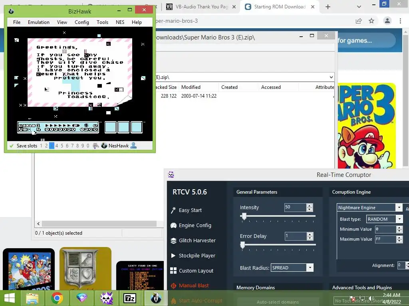The width and height of the screenshot is (409, 306).
Task: Click the grey bird status icon in BizHawk
Action: tap(96, 146)
